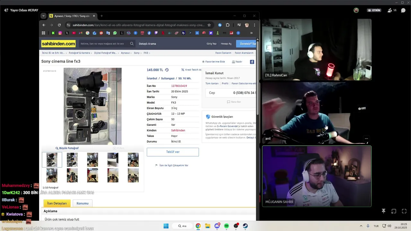Image resolution: width=411 pixels, height=231 pixels.
Task: Open the member list icon showing 14
Action: pos(392,10)
